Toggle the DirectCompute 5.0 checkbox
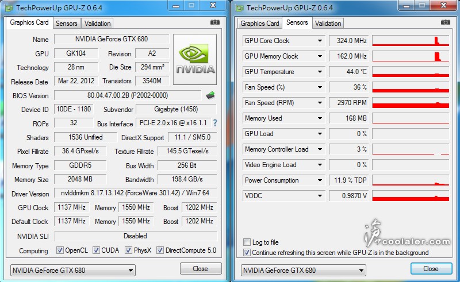 click(160, 250)
